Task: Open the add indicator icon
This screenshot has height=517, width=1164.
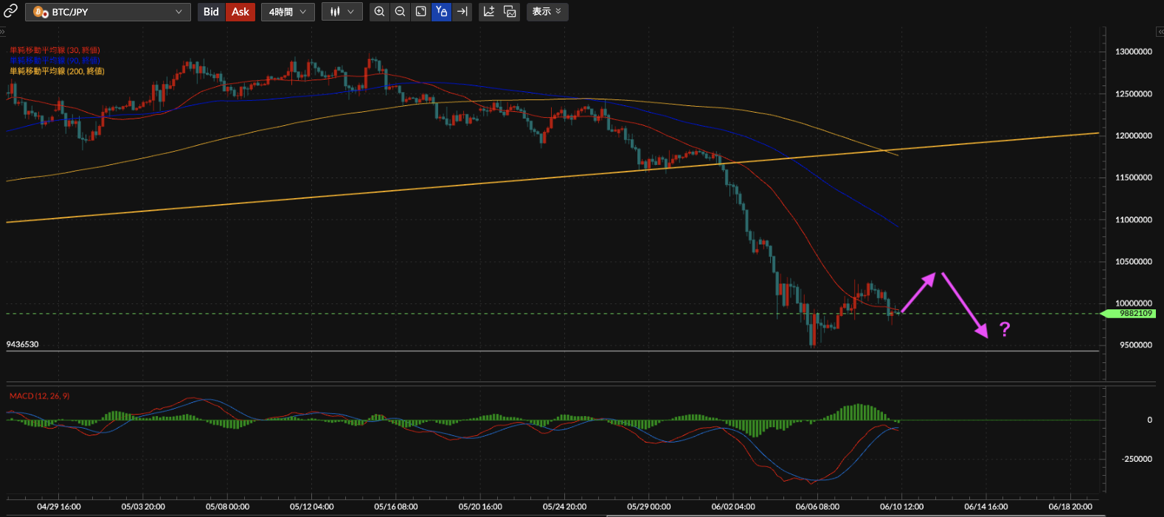Action: [x=489, y=12]
